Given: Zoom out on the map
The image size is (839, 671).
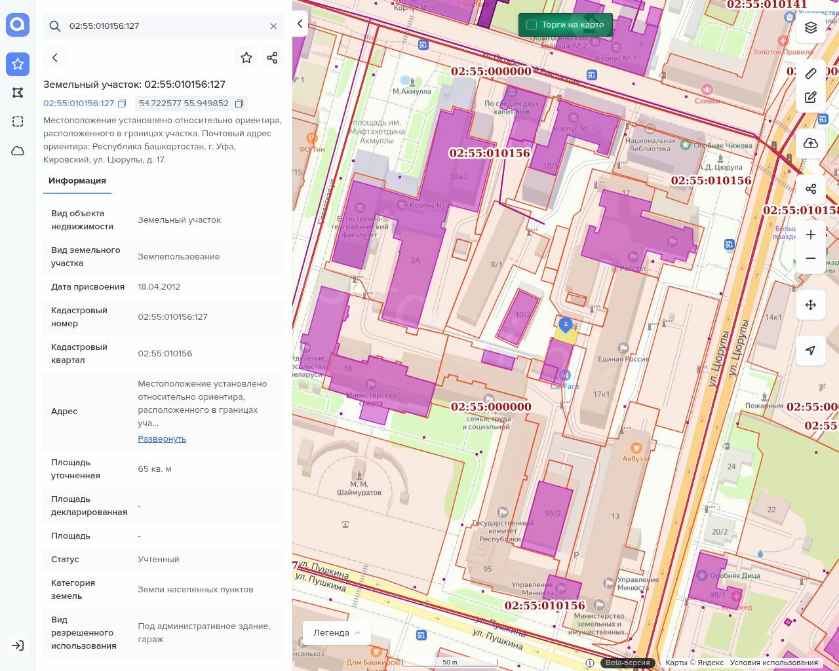Looking at the screenshot, I should 811,258.
